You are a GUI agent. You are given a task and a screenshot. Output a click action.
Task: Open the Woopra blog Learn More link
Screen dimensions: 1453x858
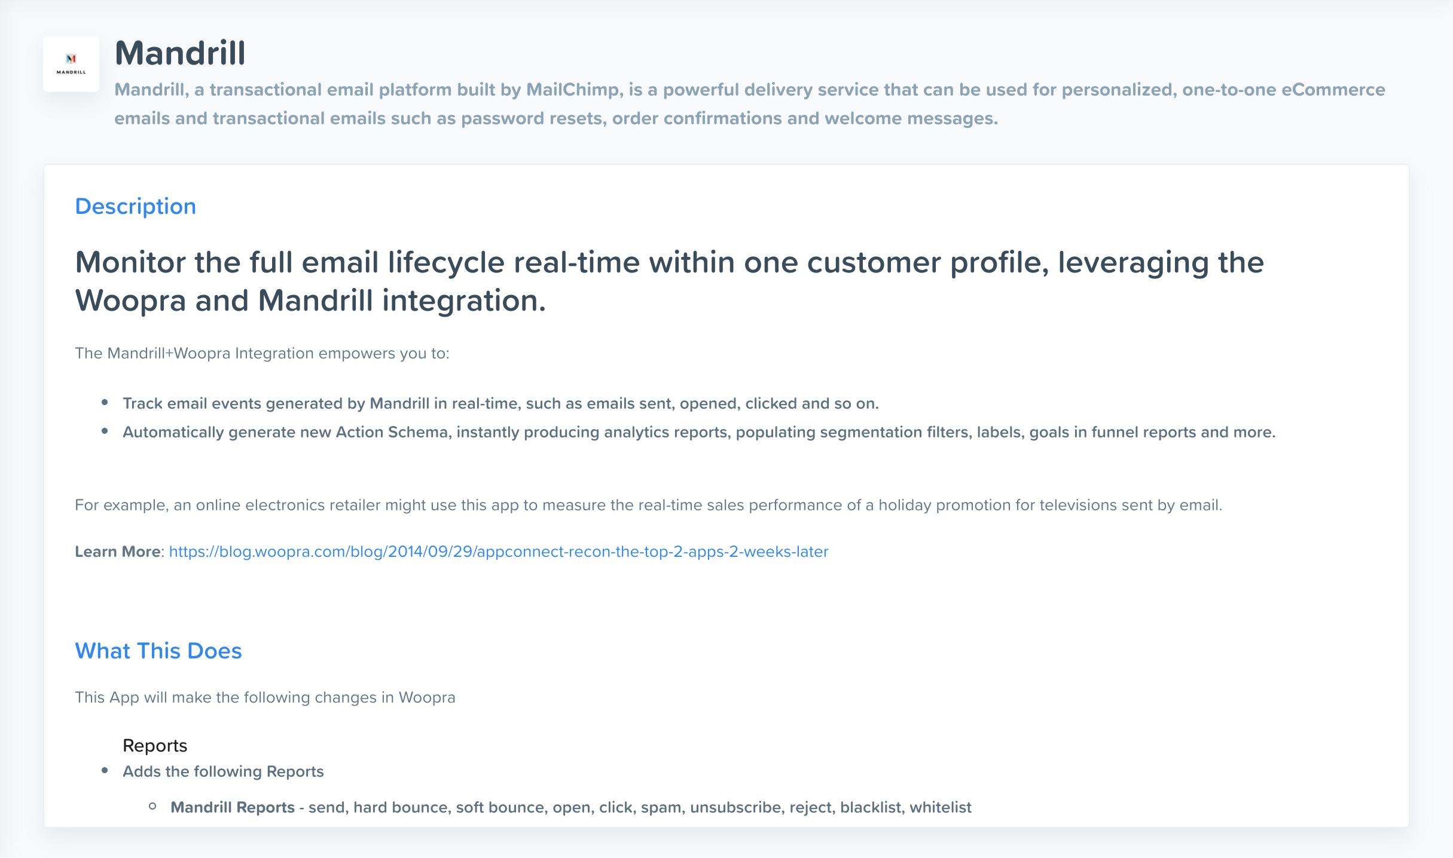point(499,551)
